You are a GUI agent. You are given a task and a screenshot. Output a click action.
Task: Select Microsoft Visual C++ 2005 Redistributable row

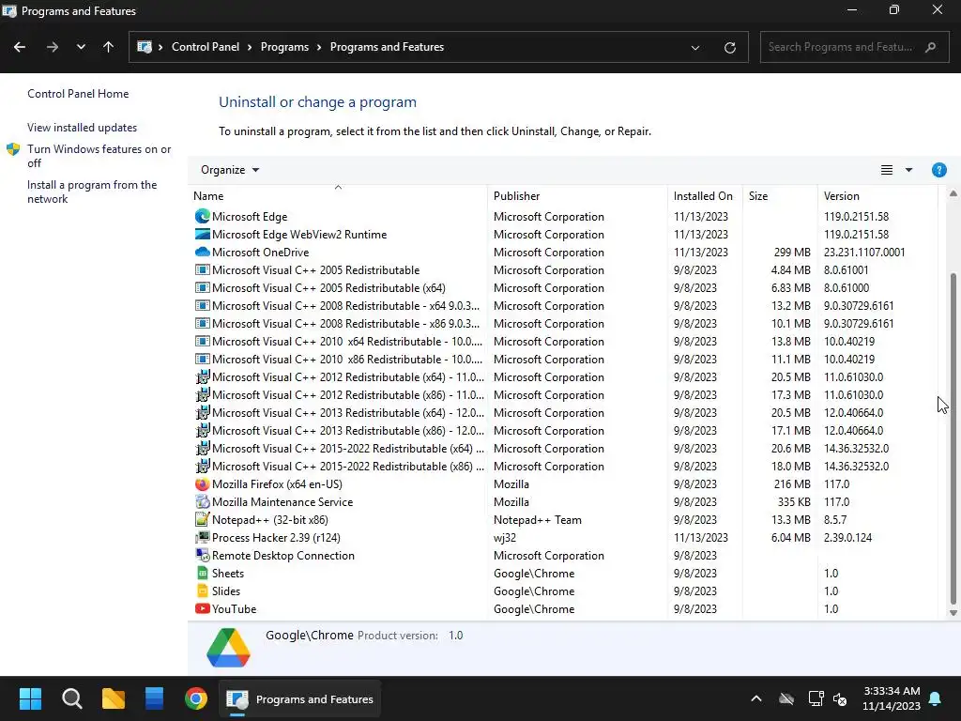pyautogui.click(x=563, y=269)
